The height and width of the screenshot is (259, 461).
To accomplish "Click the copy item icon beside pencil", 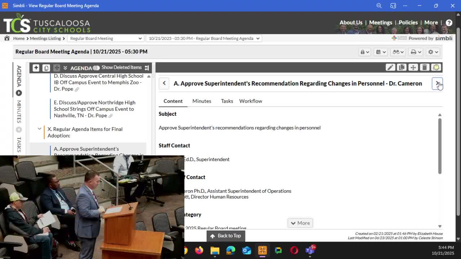I will pos(402,67).
